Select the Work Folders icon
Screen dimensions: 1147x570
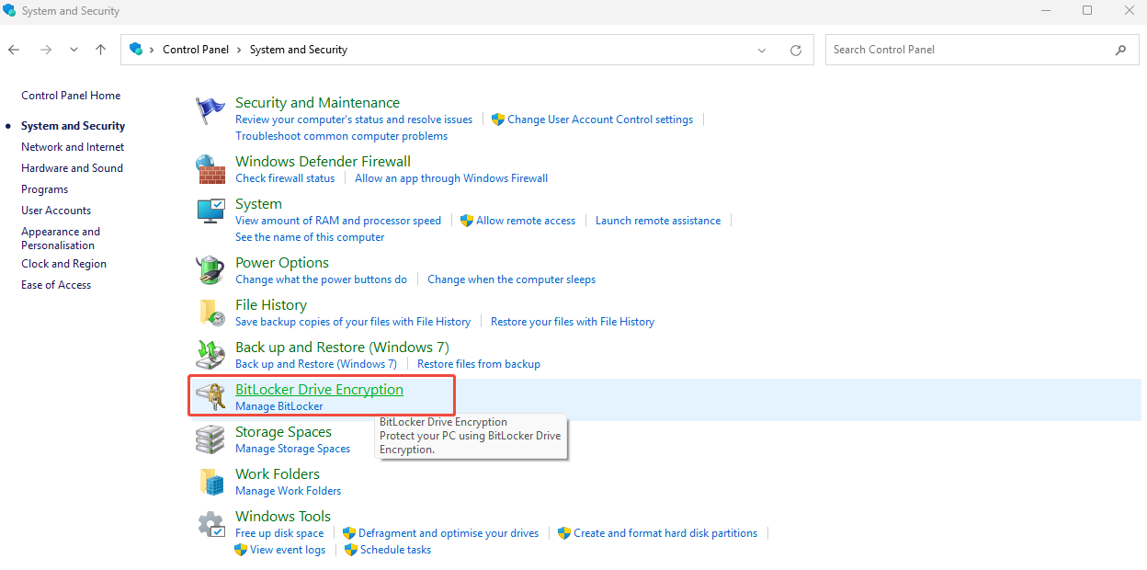pyautogui.click(x=210, y=482)
